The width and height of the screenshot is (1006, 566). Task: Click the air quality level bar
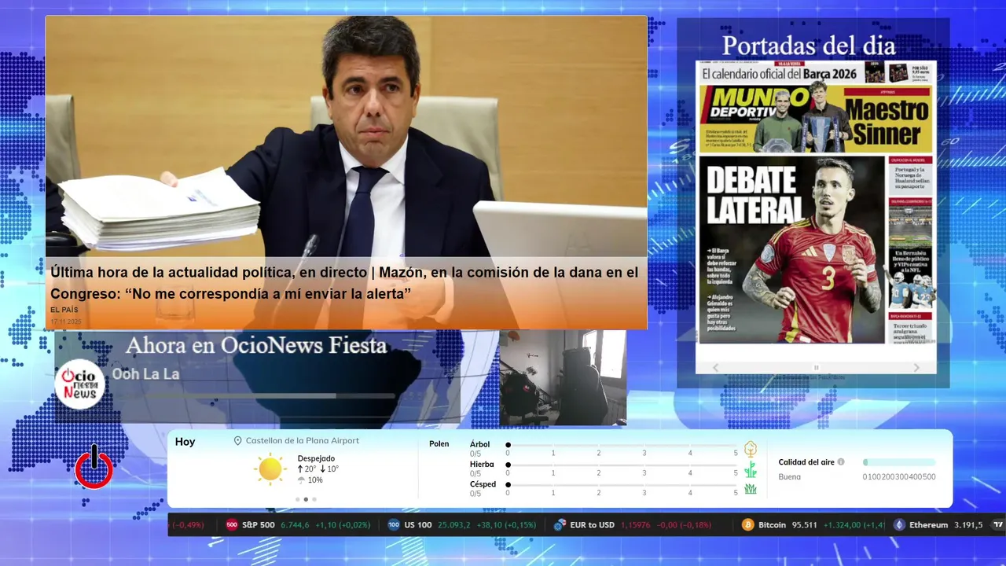click(899, 462)
